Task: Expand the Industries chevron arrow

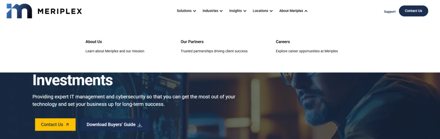Action: point(221,11)
